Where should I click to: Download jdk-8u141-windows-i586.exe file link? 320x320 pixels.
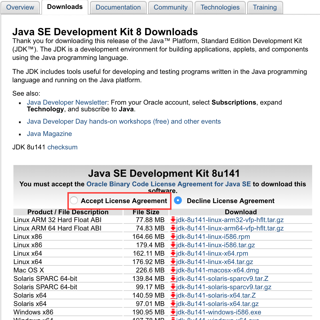[x=218, y=312]
